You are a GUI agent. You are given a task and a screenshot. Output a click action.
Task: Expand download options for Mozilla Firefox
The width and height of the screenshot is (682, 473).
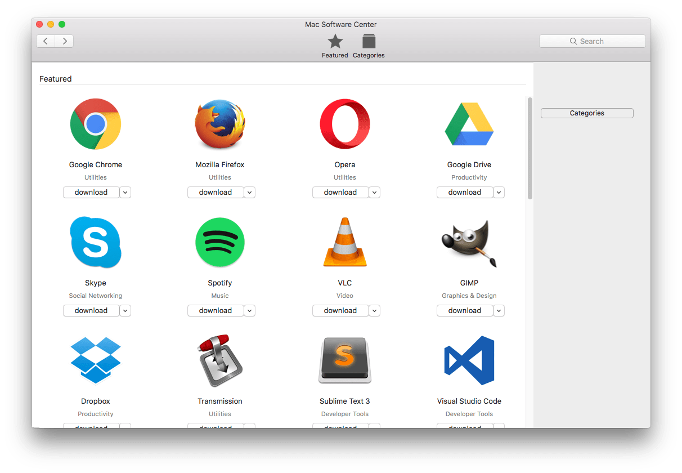pos(250,192)
